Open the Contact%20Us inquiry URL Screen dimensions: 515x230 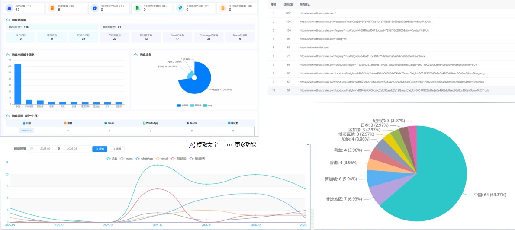click(364, 30)
